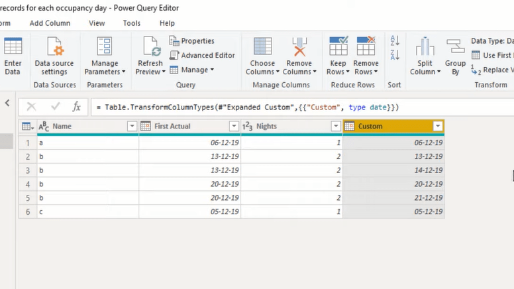This screenshot has height=289, width=514.
Task: Click Custom cell in row 4
Action: pyautogui.click(x=393, y=184)
